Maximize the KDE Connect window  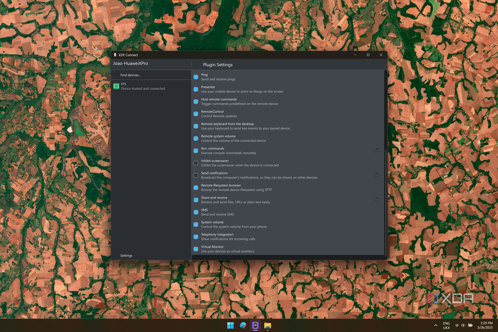(368, 55)
